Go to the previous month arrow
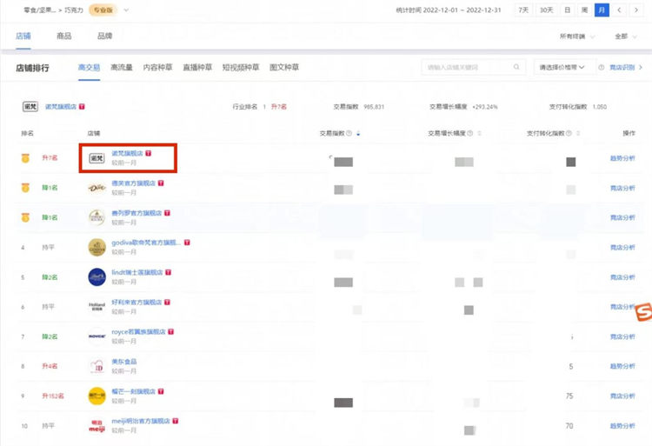The height and width of the screenshot is (446, 652). (x=619, y=10)
